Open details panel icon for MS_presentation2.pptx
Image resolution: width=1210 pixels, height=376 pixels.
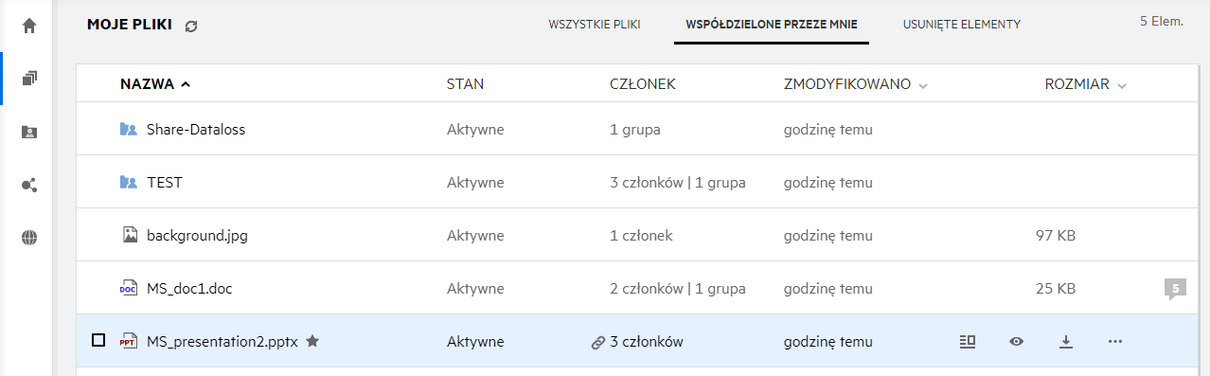tap(967, 342)
